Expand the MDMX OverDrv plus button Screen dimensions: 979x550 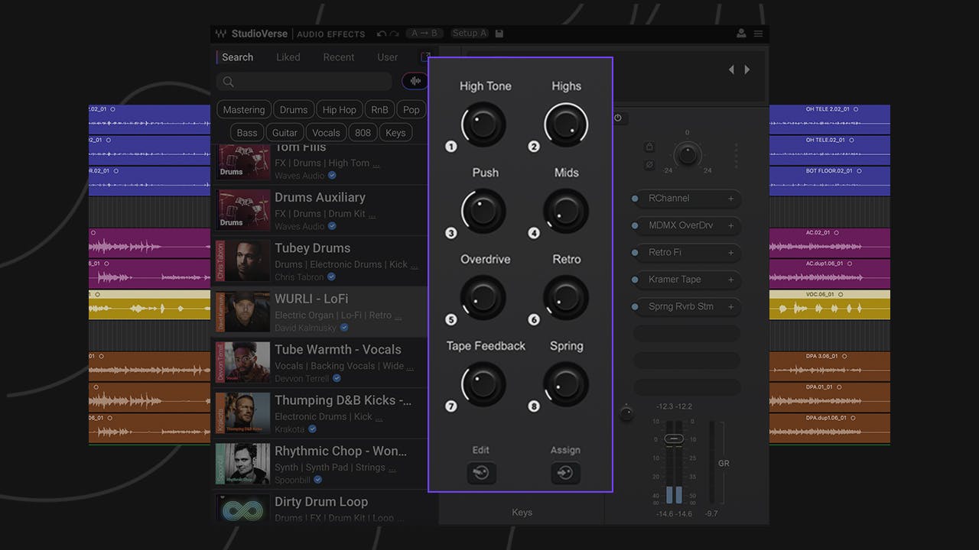(x=730, y=226)
